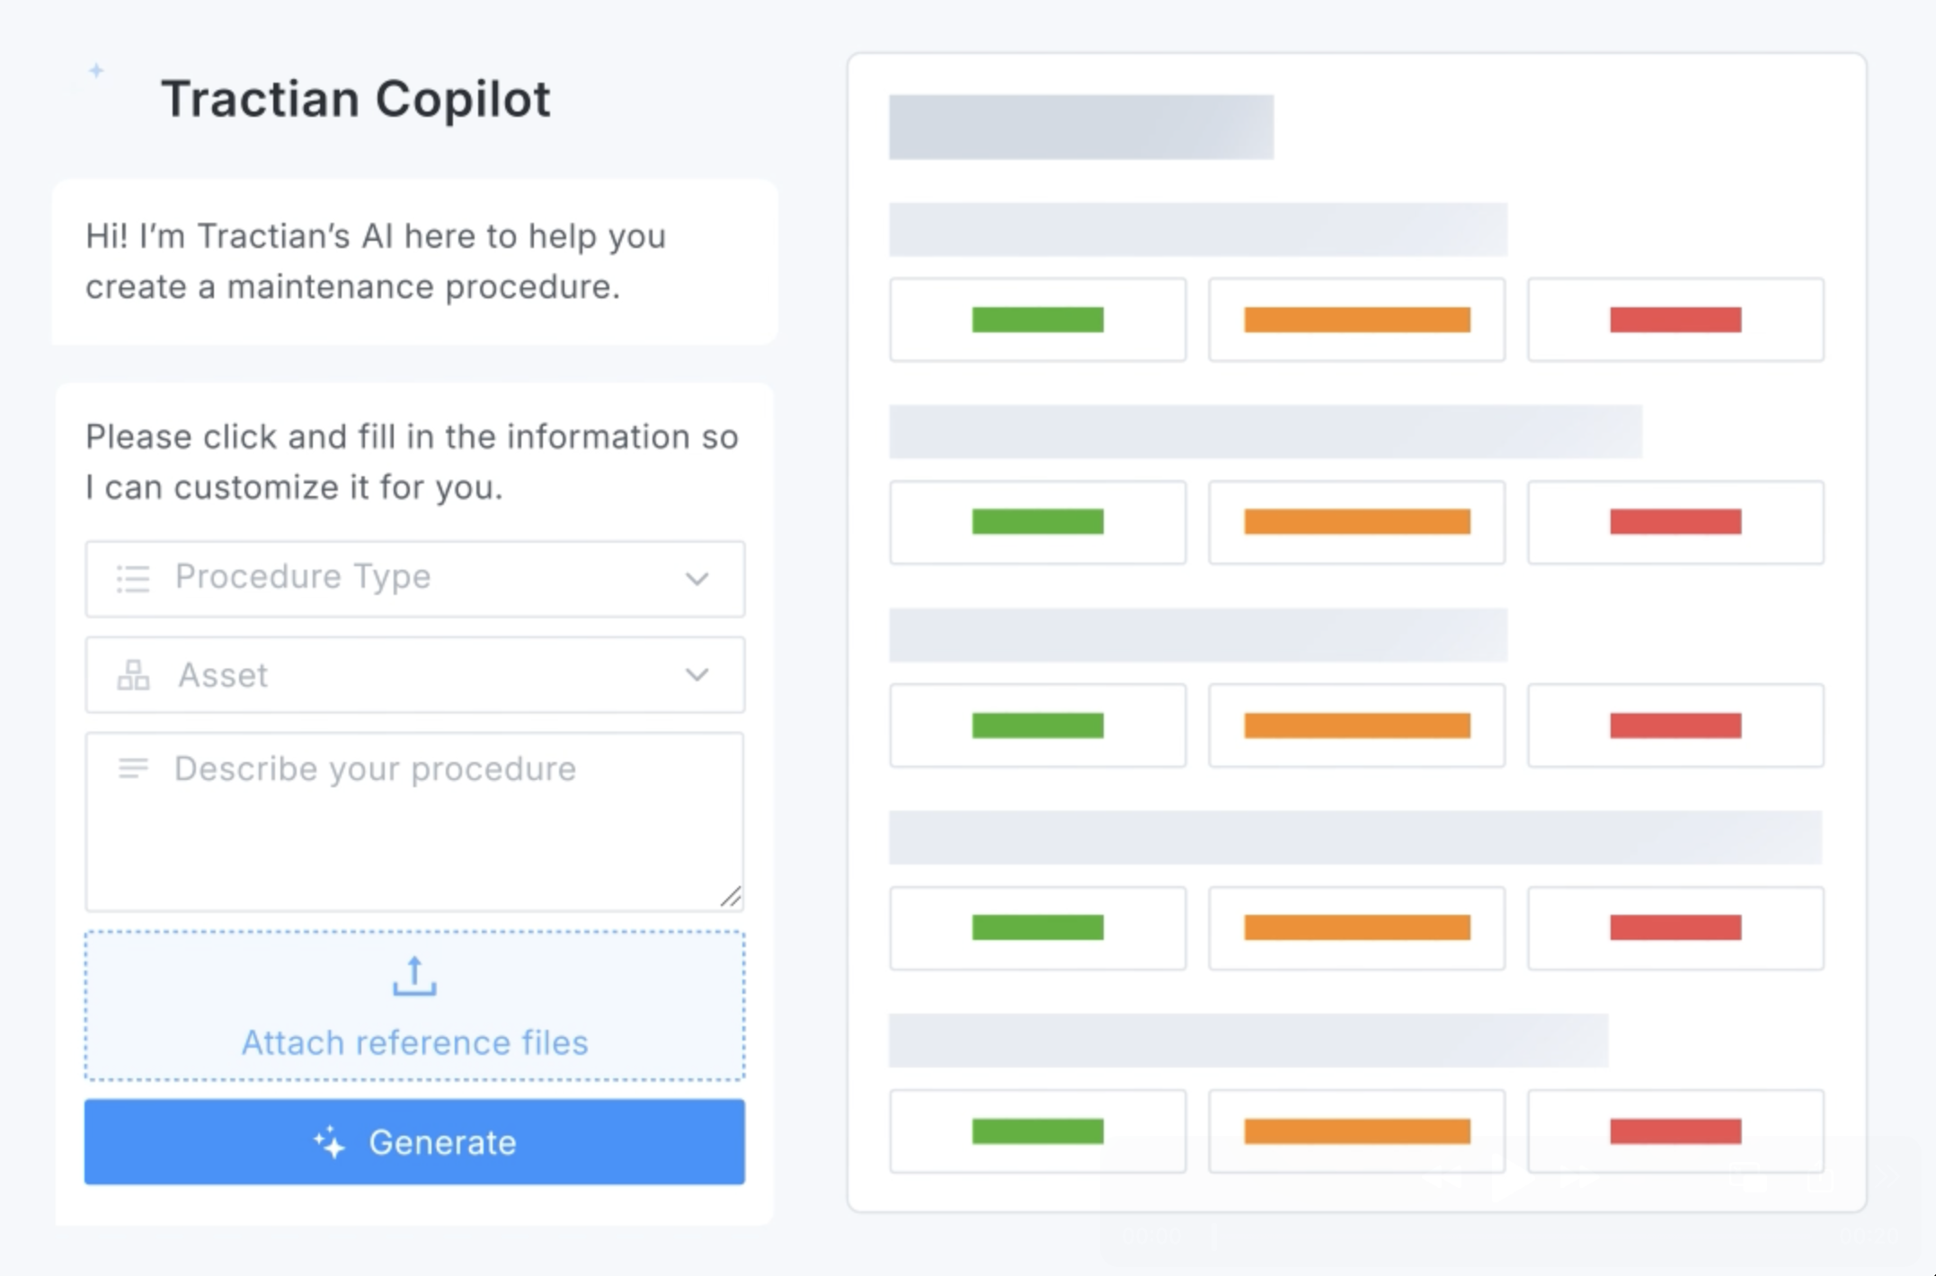This screenshot has height=1276, width=1936.
Task: Click the upload arrow icon above Attach reference files
Action: pyautogui.click(x=414, y=976)
